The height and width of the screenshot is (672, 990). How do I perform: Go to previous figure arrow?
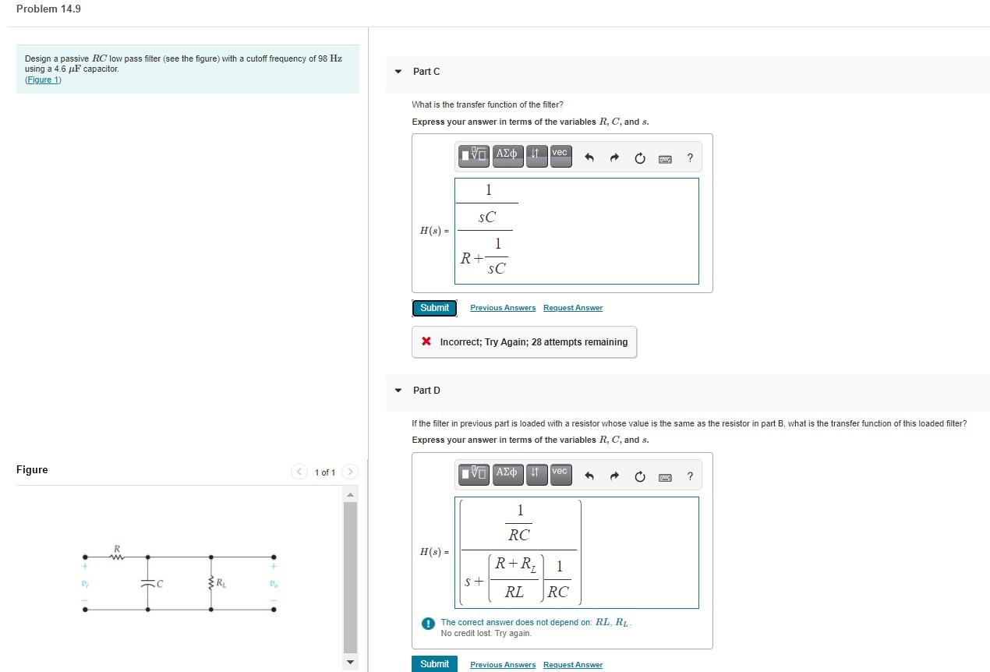coord(299,472)
